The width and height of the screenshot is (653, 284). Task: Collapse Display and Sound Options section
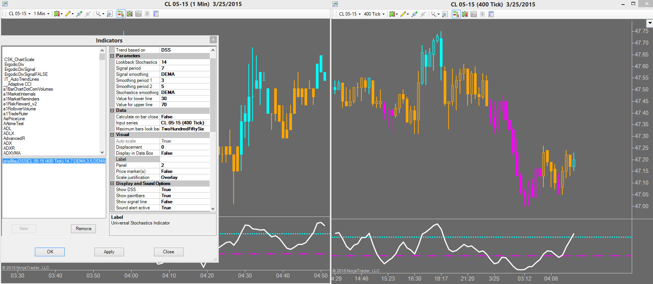[112, 183]
